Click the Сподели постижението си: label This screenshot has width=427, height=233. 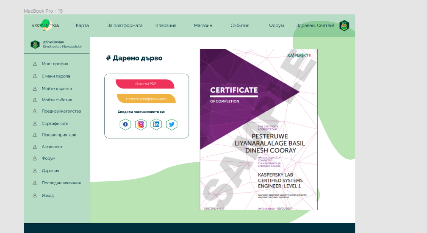[x=141, y=112]
